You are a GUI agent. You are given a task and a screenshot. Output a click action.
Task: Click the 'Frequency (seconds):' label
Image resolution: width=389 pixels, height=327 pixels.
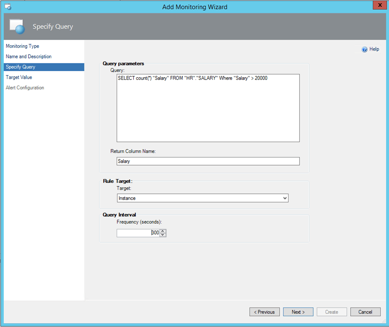[139, 222]
